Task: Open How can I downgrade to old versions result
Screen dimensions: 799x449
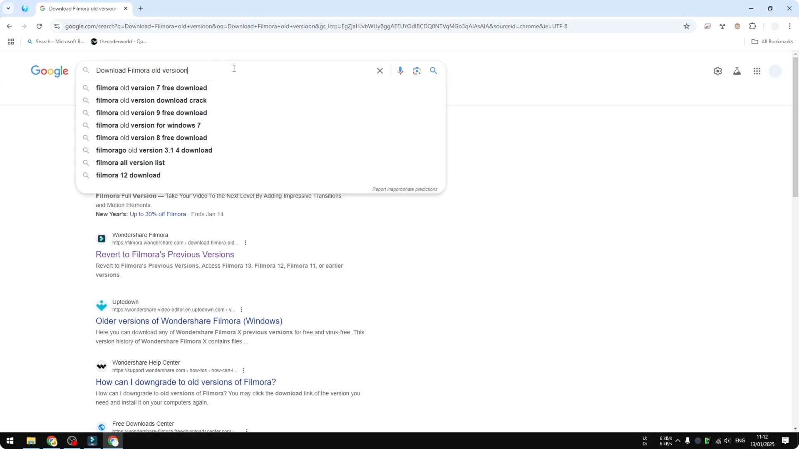Action: [186, 382]
